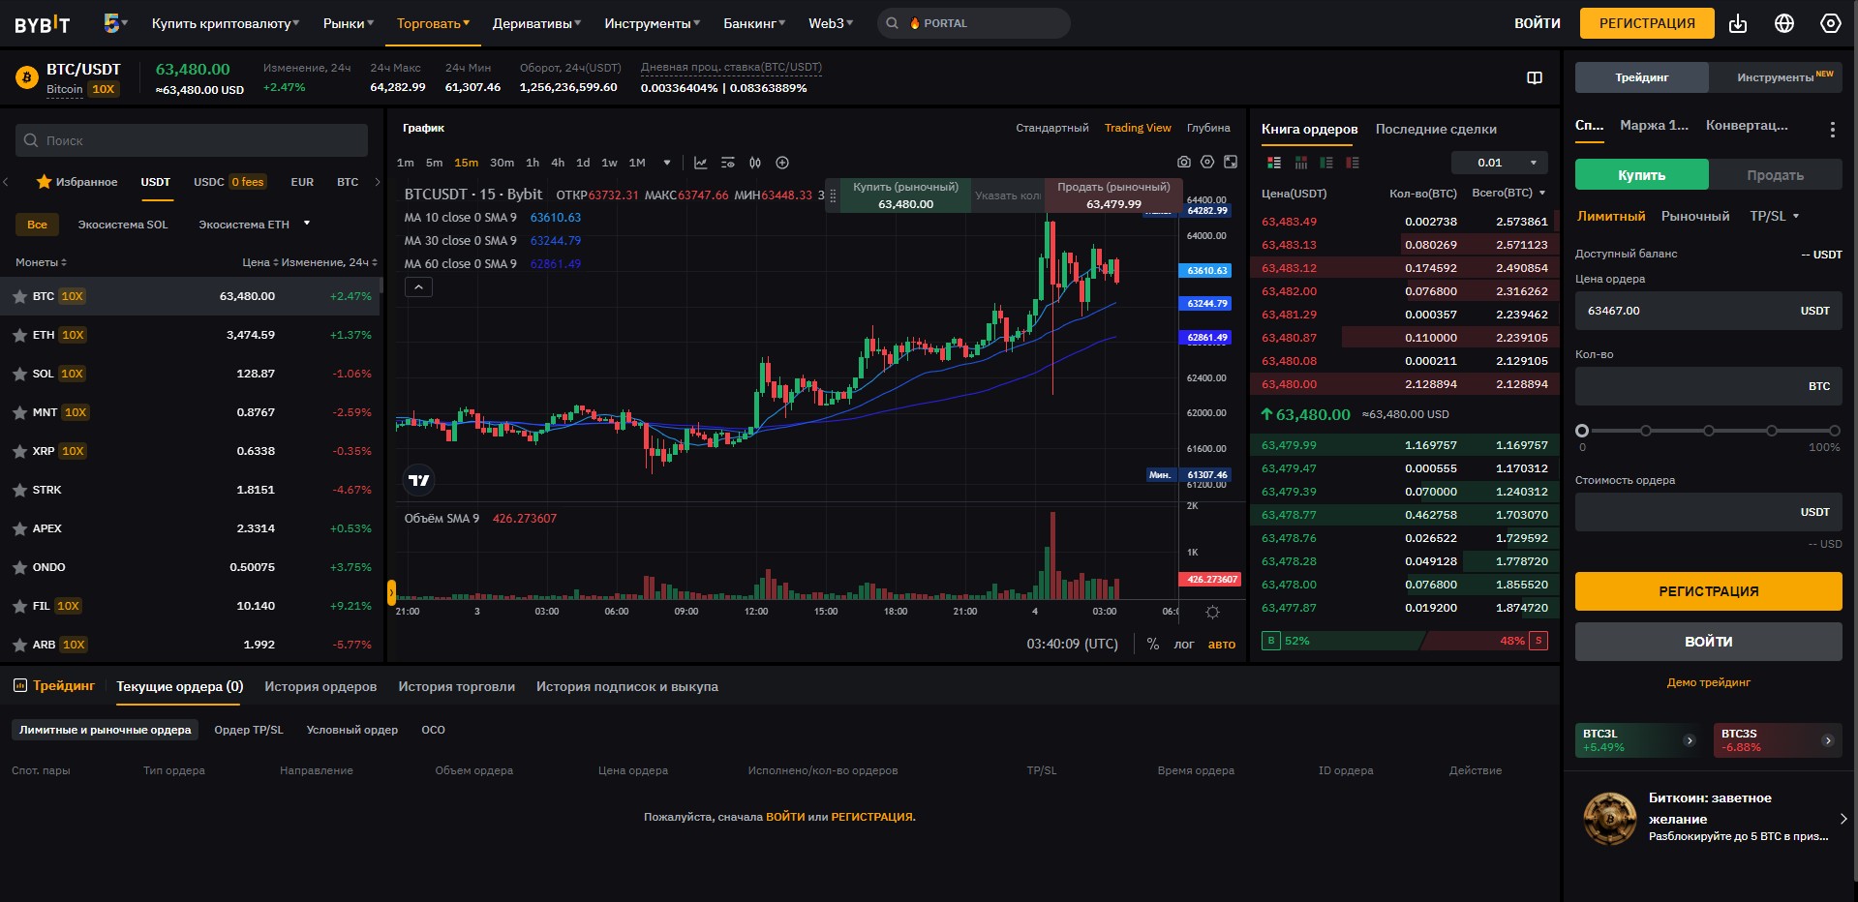Click the order price field 63467.00

point(1708,311)
